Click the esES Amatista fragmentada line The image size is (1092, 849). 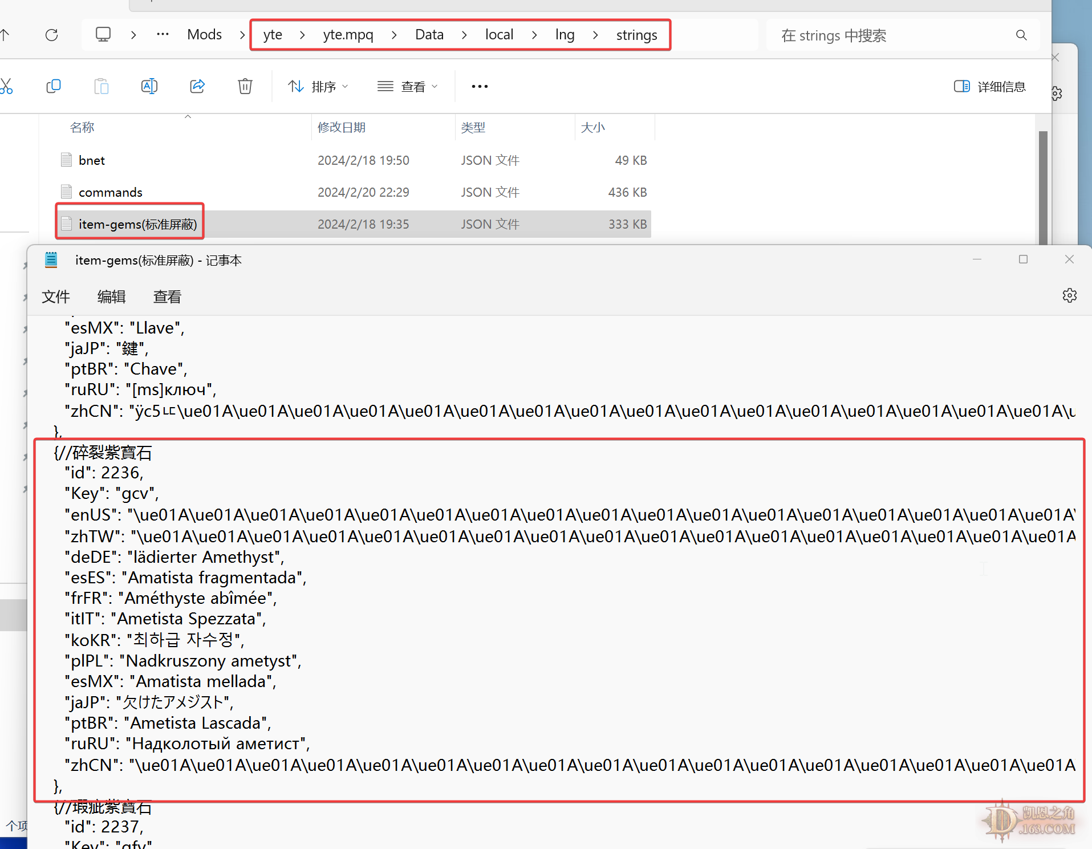pyautogui.click(x=185, y=578)
